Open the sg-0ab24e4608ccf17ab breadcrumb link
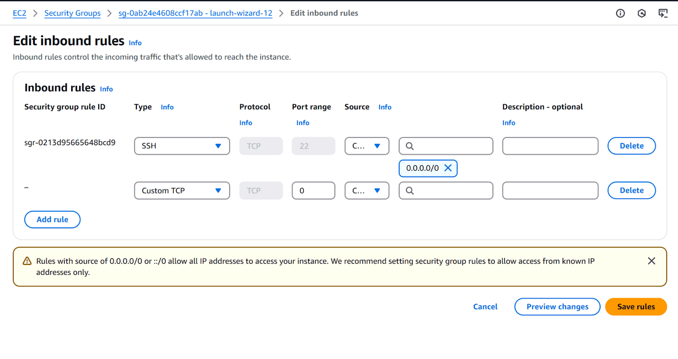 pos(195,13)
